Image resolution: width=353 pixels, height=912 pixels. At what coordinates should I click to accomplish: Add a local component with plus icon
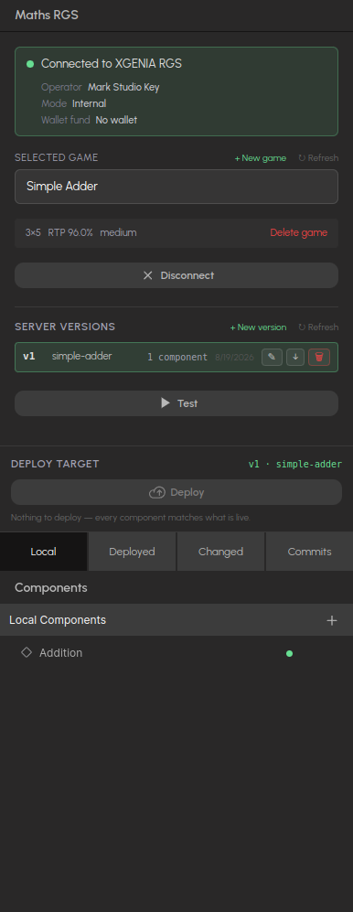tap(332, 620)
